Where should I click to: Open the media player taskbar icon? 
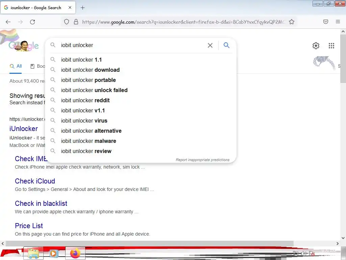54,253
